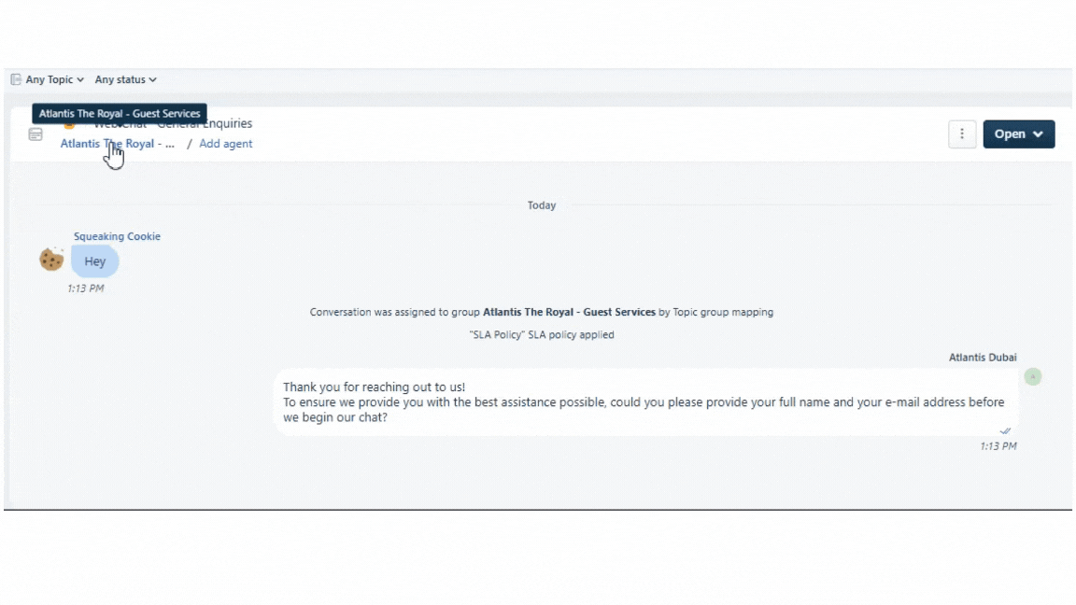This screenshot has width=1076, height=605.
Task: Click the Thank you for reaching out message
Action: 645,402
